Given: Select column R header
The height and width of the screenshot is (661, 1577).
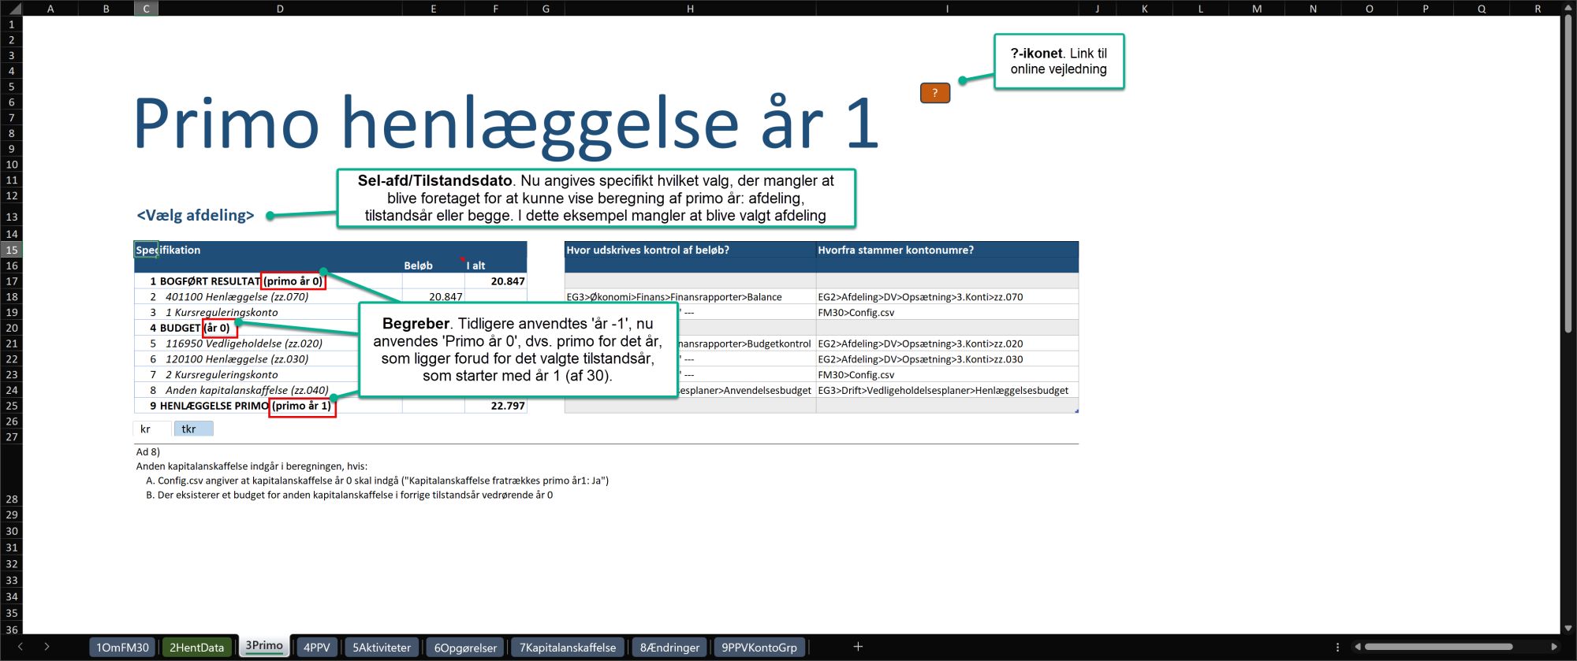Looking at the screenshot, I should coord(1538,9).
